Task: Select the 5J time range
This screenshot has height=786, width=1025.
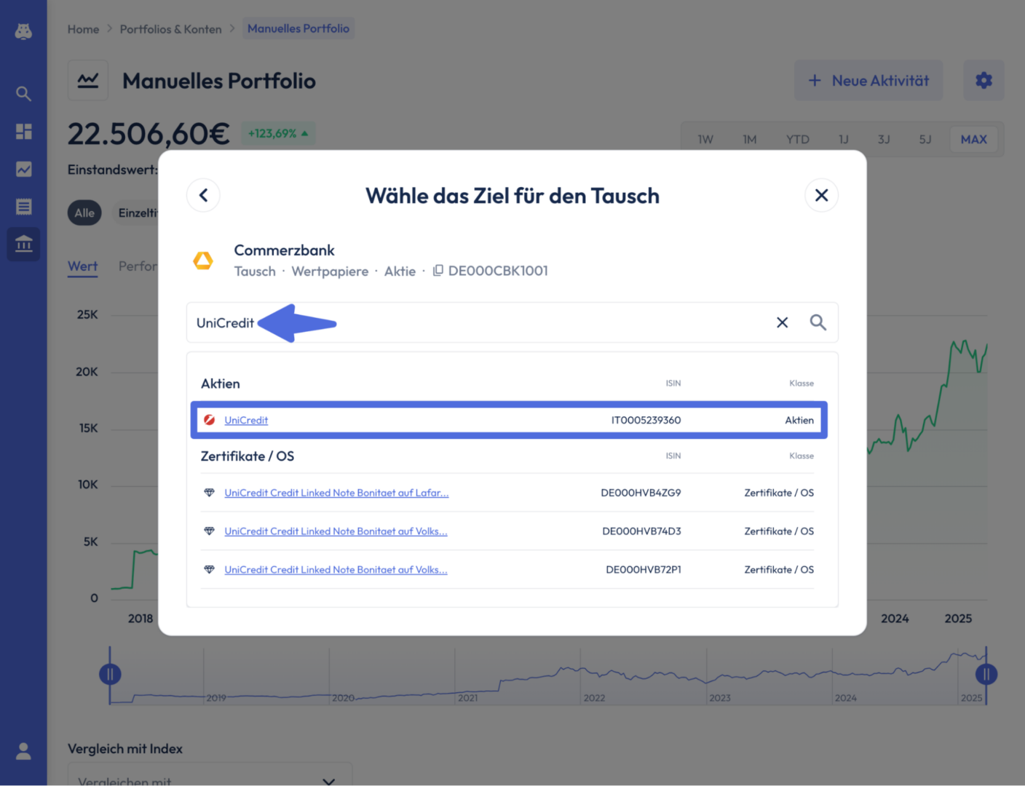Action: click(925, 139)
